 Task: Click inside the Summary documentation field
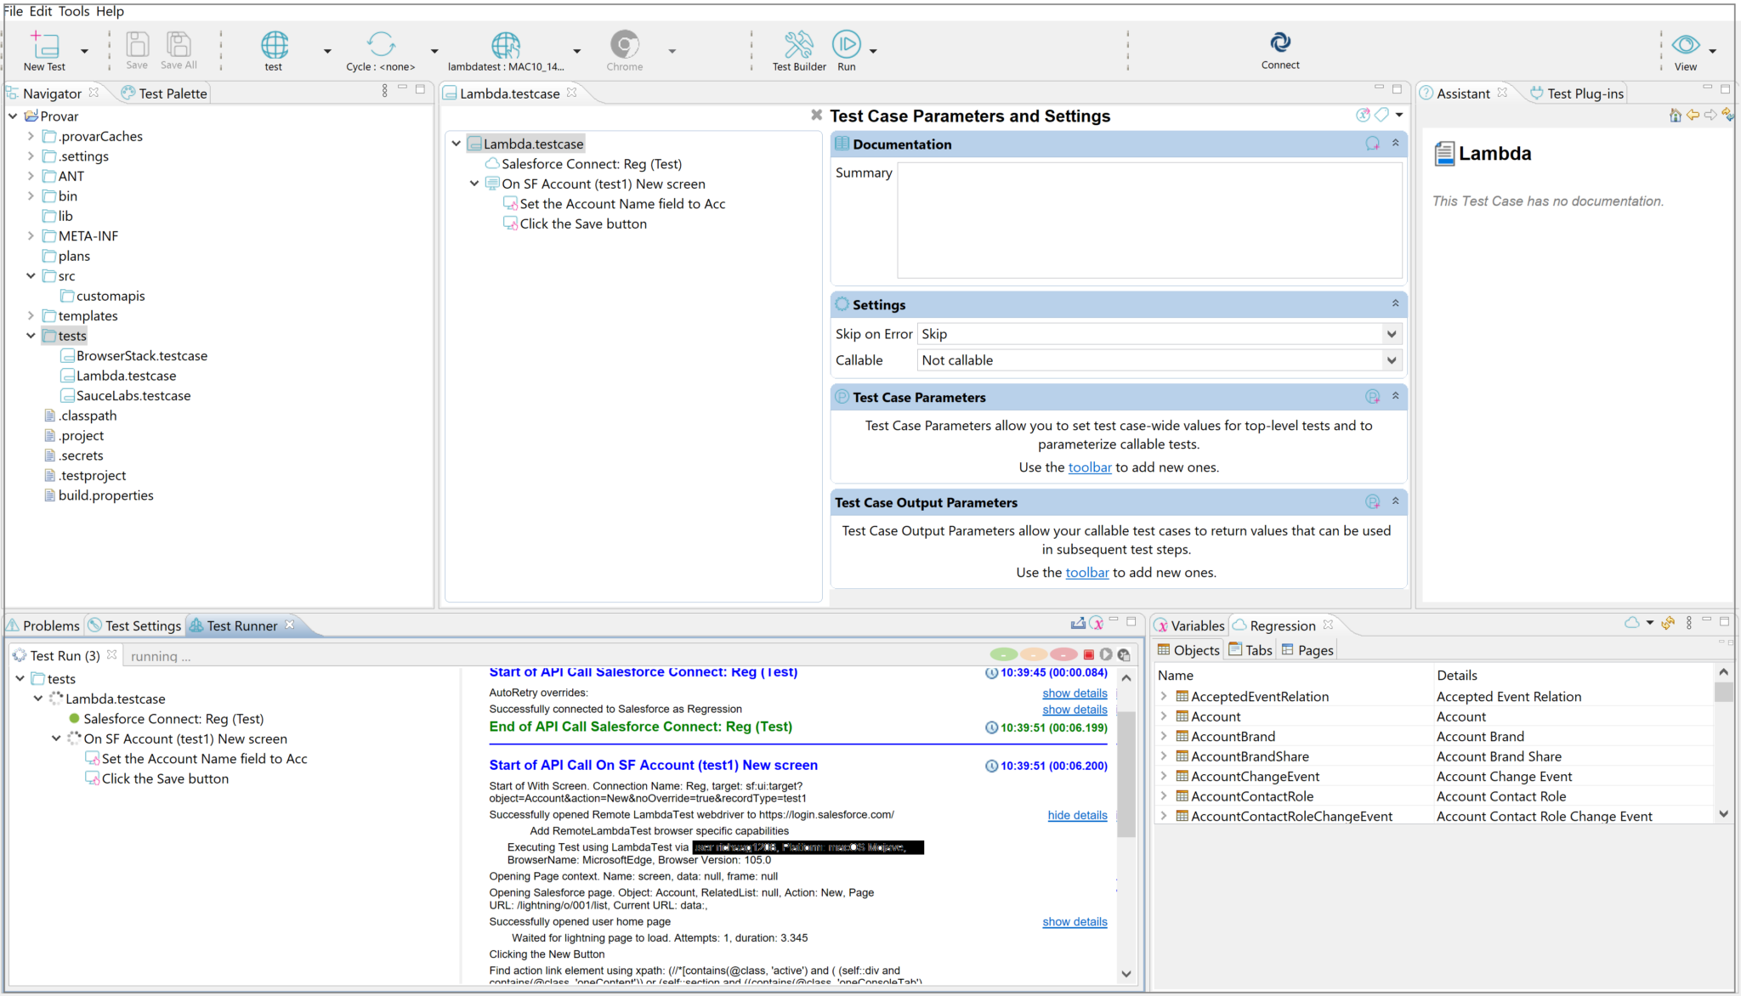(x=1148, y=219)
